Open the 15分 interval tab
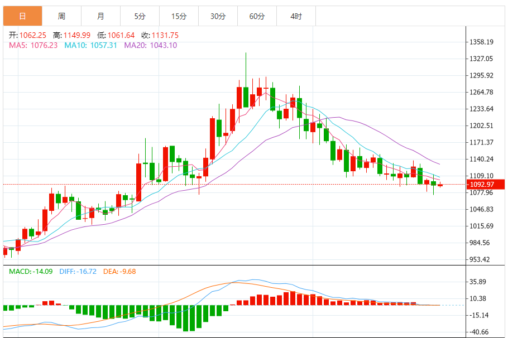Screen dimensions: 508x338 [x=179, y=16]
